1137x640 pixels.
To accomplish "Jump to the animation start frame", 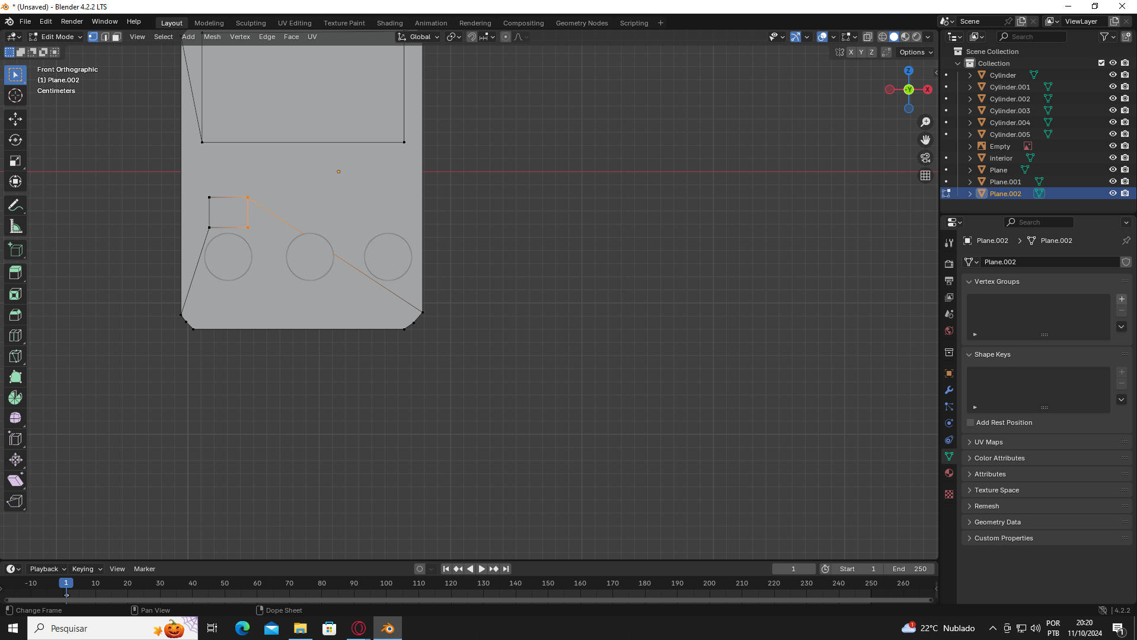I will click(446, 569).
